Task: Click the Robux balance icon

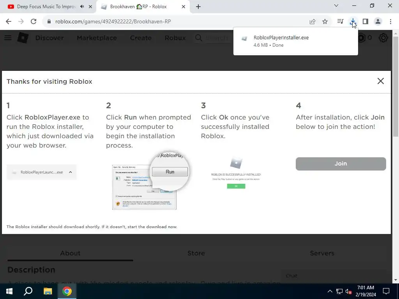Action: [x=362, y=38]
